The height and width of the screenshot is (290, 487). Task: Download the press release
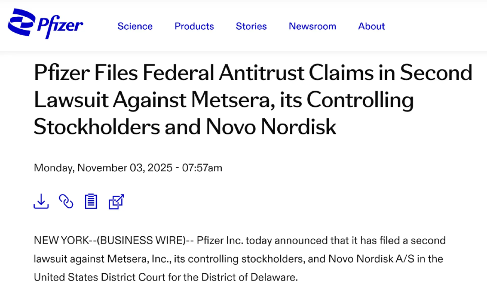click(41, 201)
